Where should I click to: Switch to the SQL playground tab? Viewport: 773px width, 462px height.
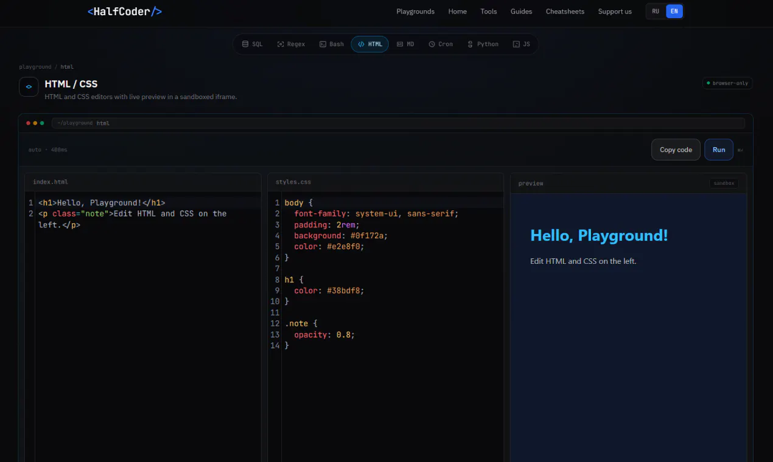[x=252, y=44]
